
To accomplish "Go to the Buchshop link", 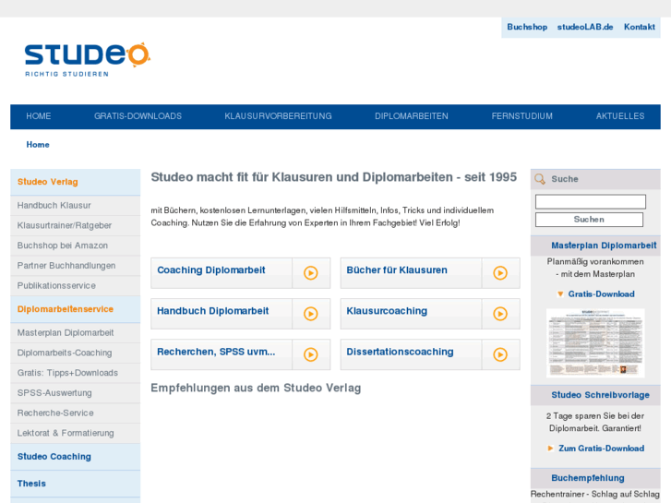I will tap(527, 27).
